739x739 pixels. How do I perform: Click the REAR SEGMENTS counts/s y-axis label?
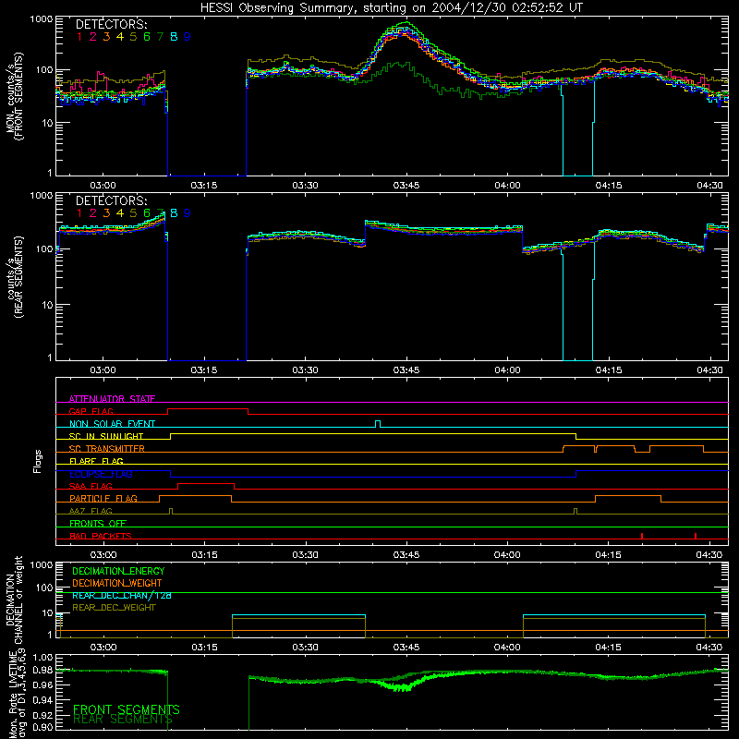click(x=14, y=277)
